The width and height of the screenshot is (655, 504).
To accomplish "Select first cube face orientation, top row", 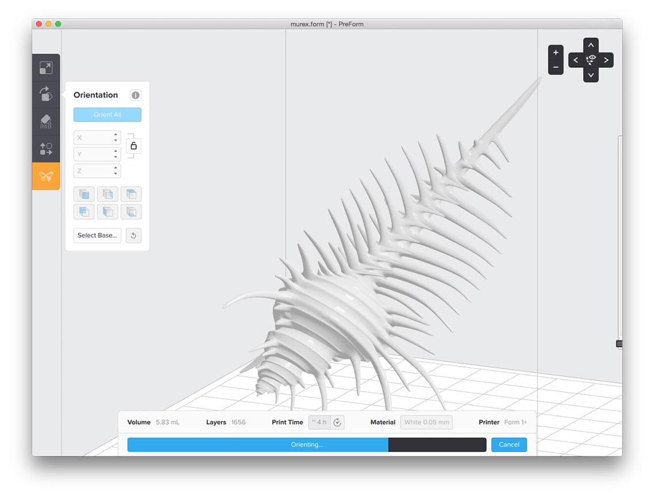I will (84, 194).
